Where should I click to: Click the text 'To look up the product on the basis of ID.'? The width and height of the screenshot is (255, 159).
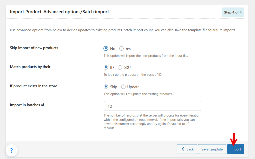coord(133,75)
